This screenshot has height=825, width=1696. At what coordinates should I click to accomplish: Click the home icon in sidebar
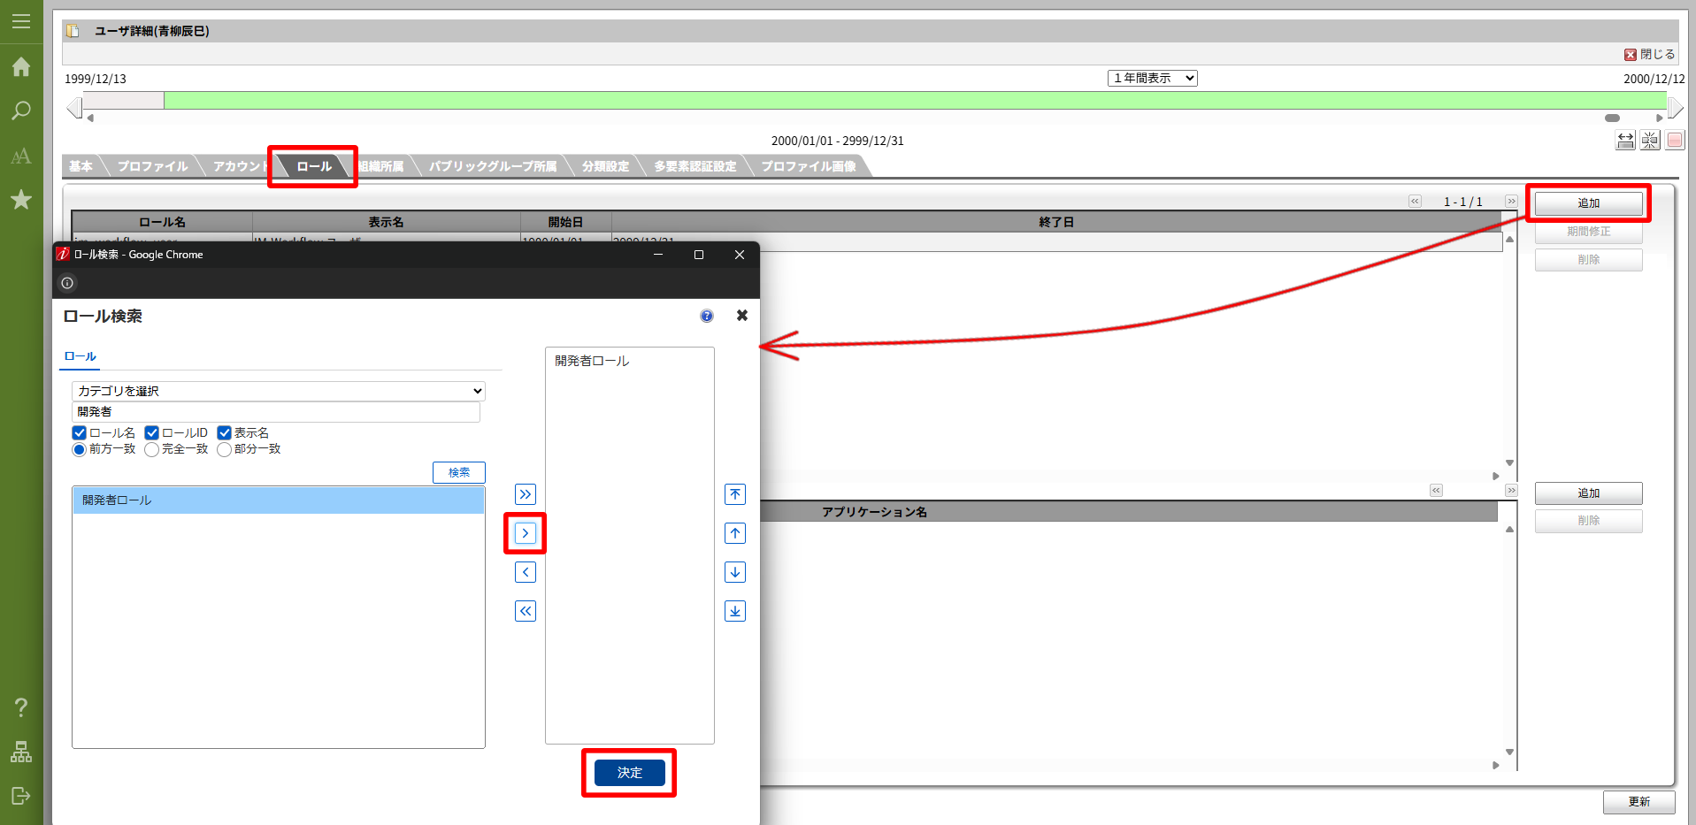[21, 67]
